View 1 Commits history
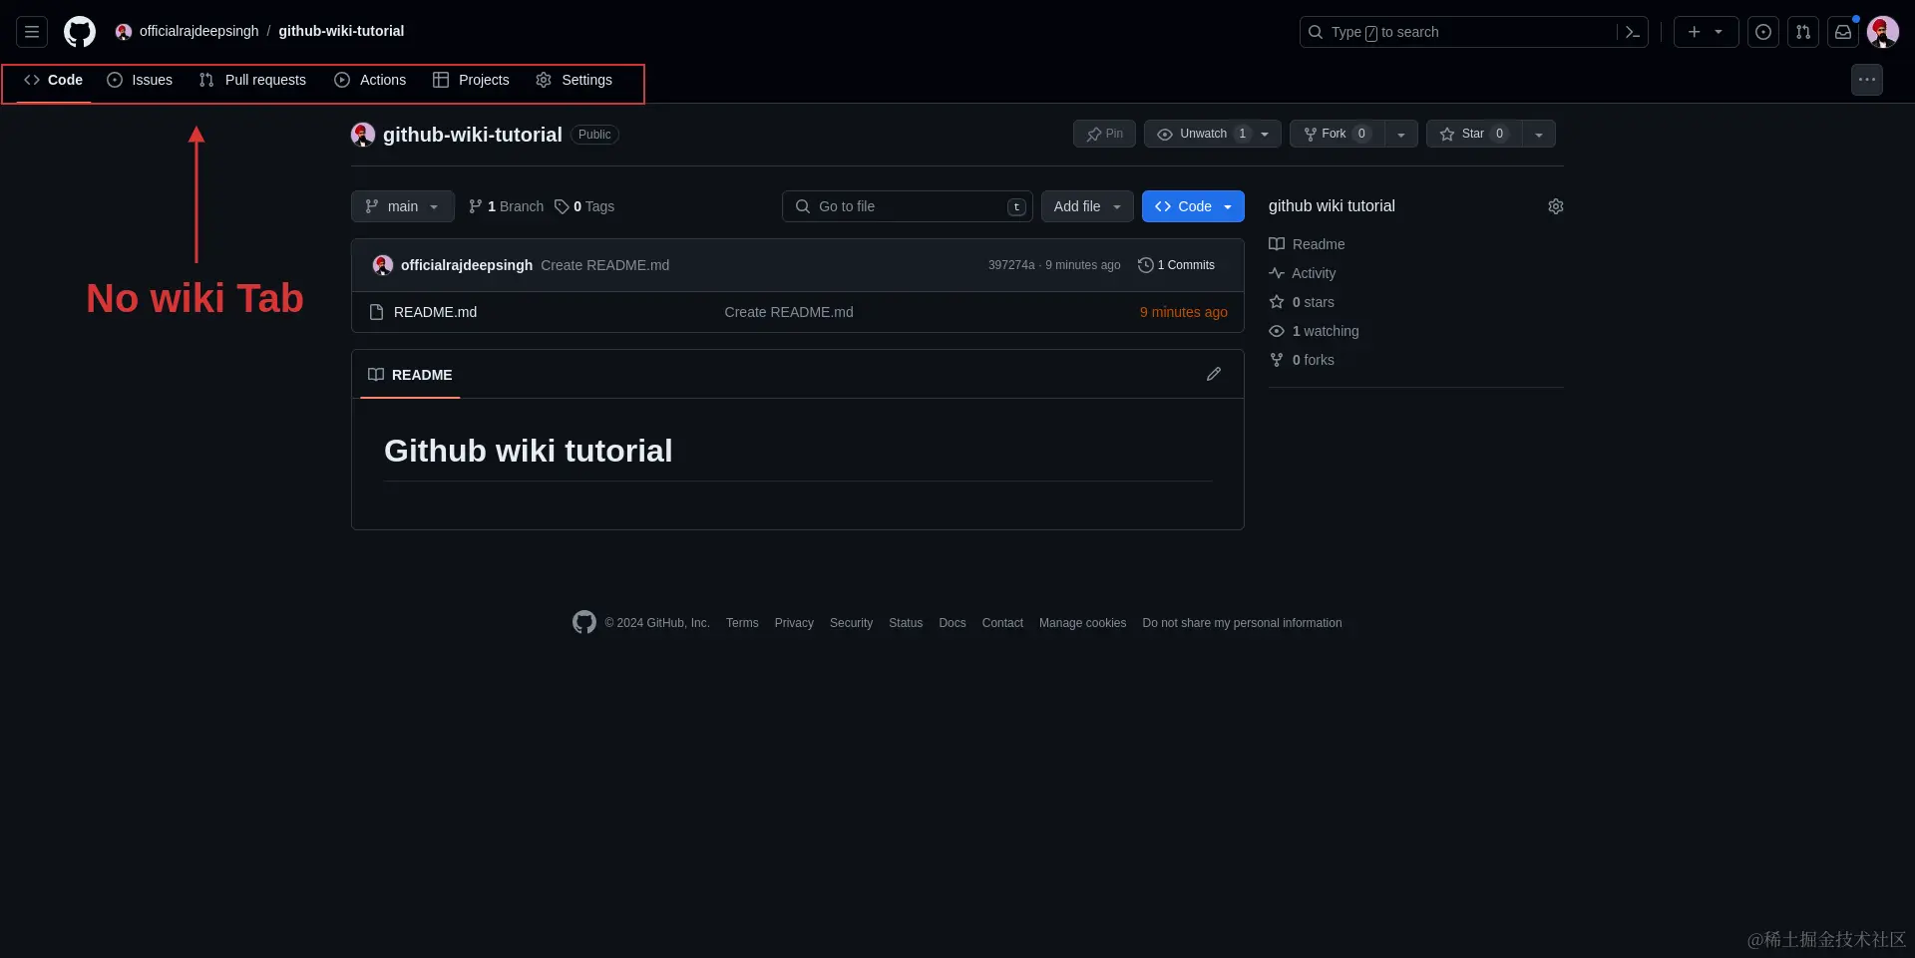 pyautogui.click(x=1177, y=265)
